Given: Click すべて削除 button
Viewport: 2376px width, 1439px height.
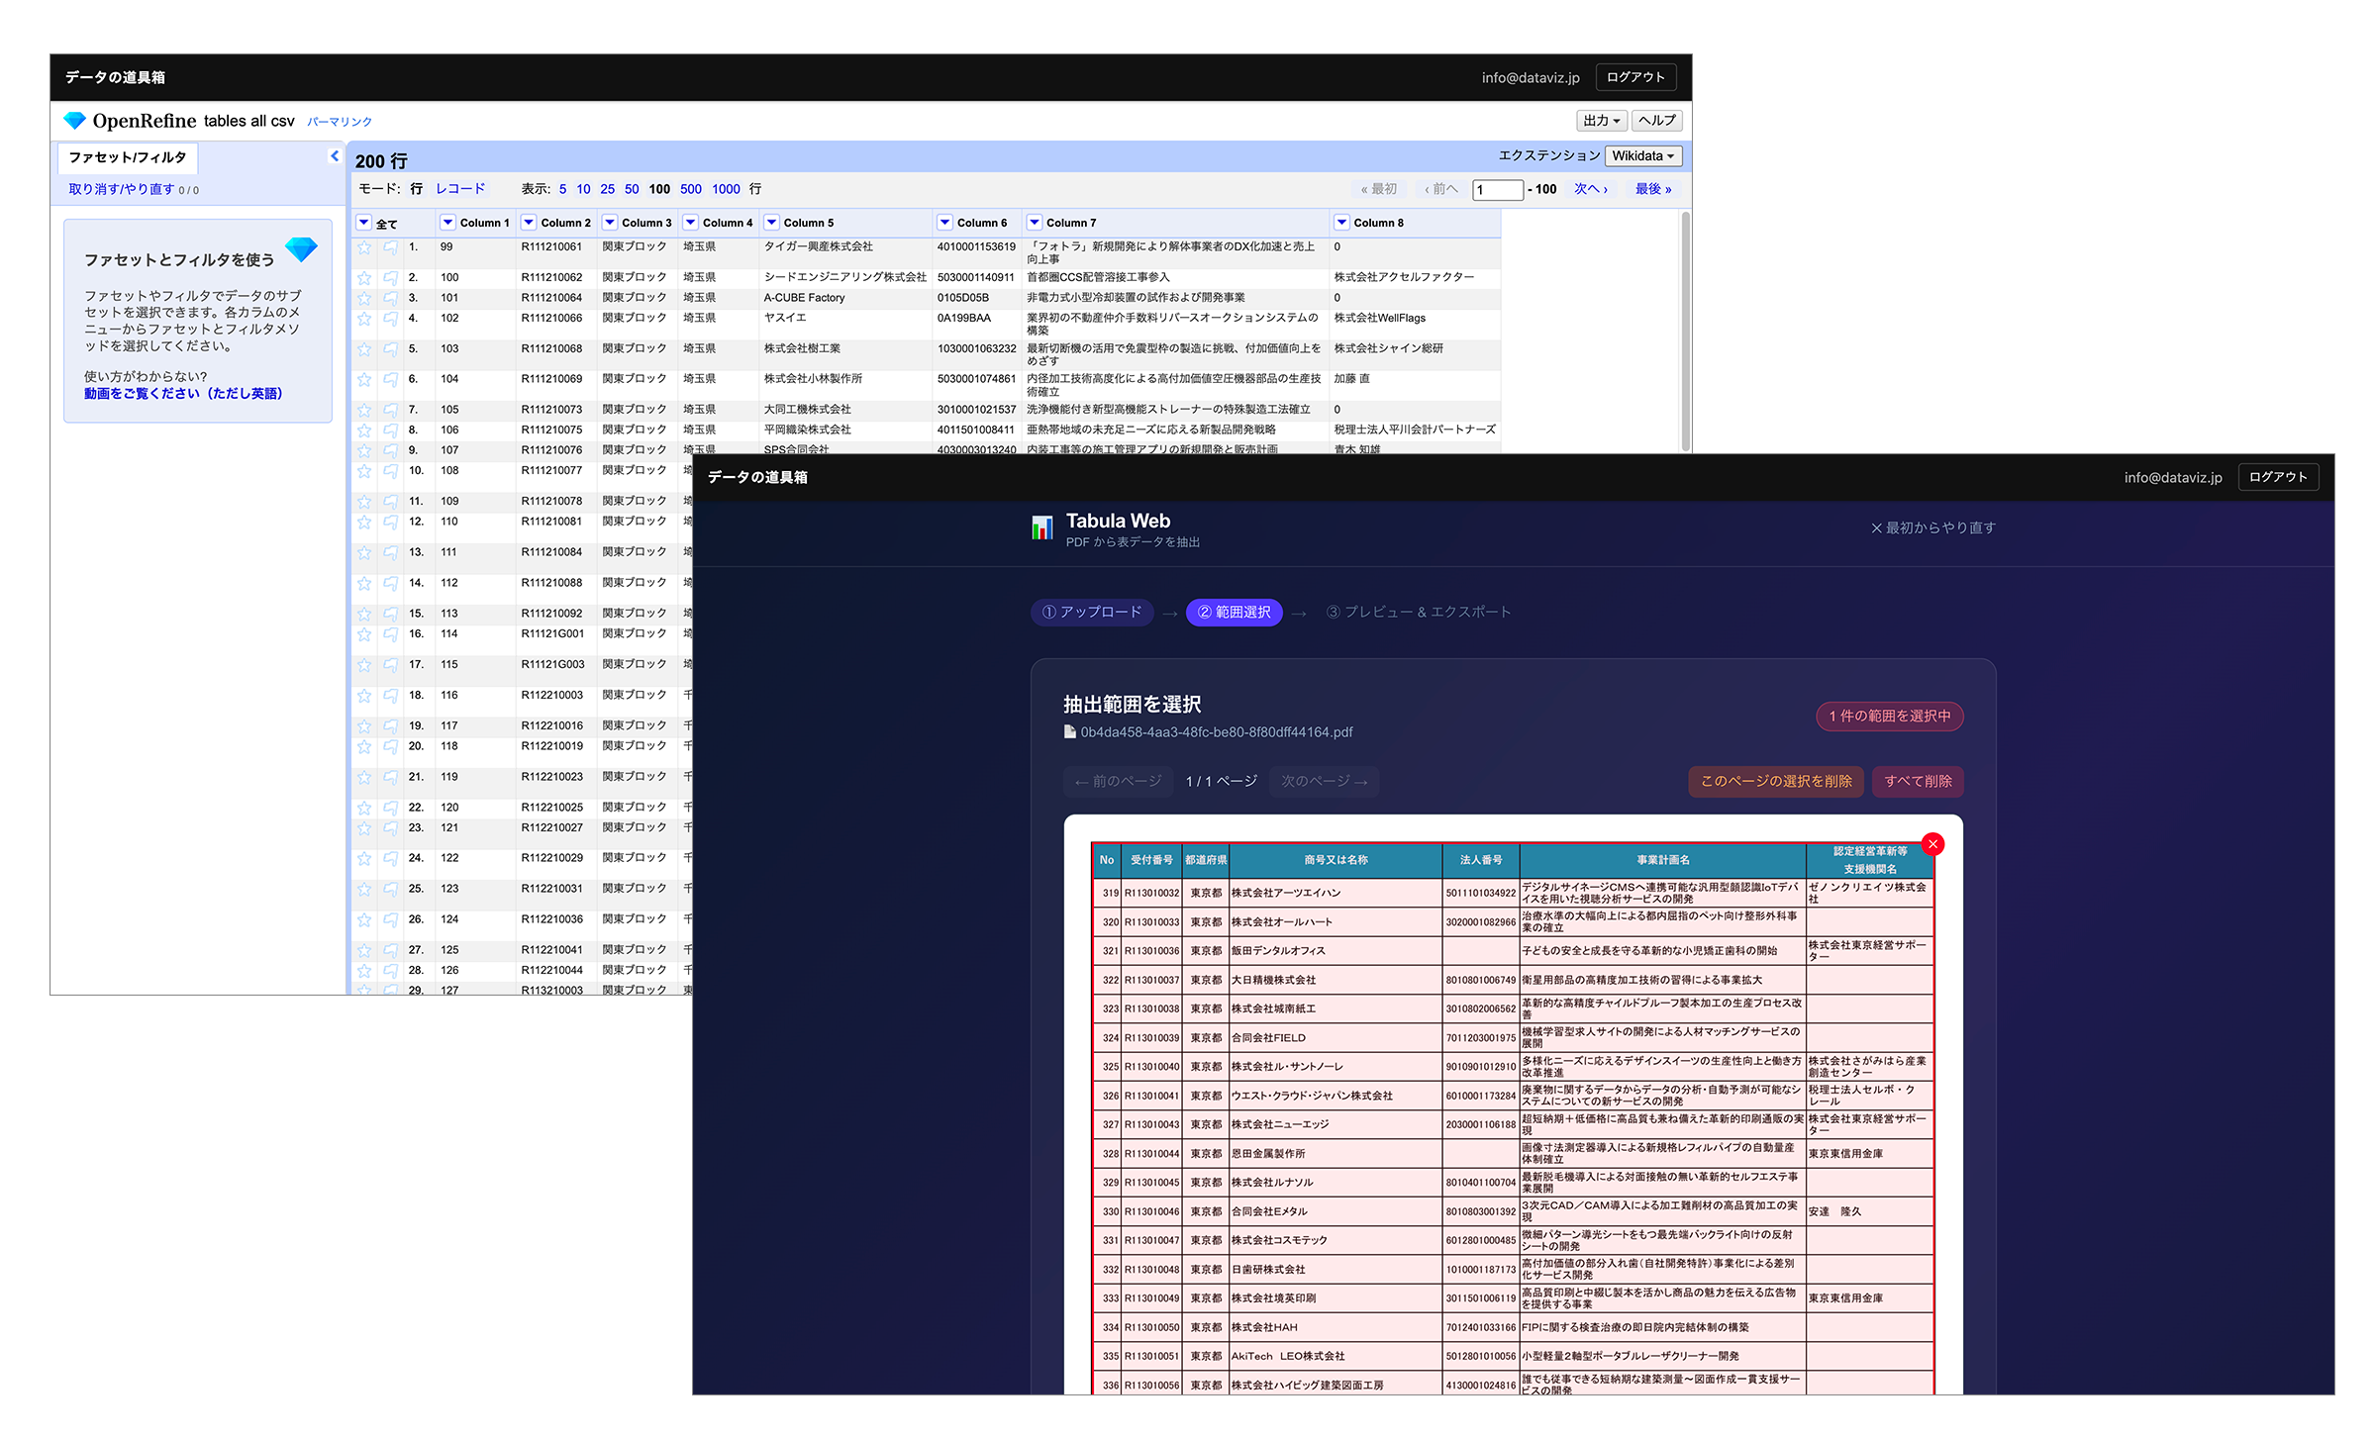Looking at the screenshot, I should click(x=1918, y=781).
